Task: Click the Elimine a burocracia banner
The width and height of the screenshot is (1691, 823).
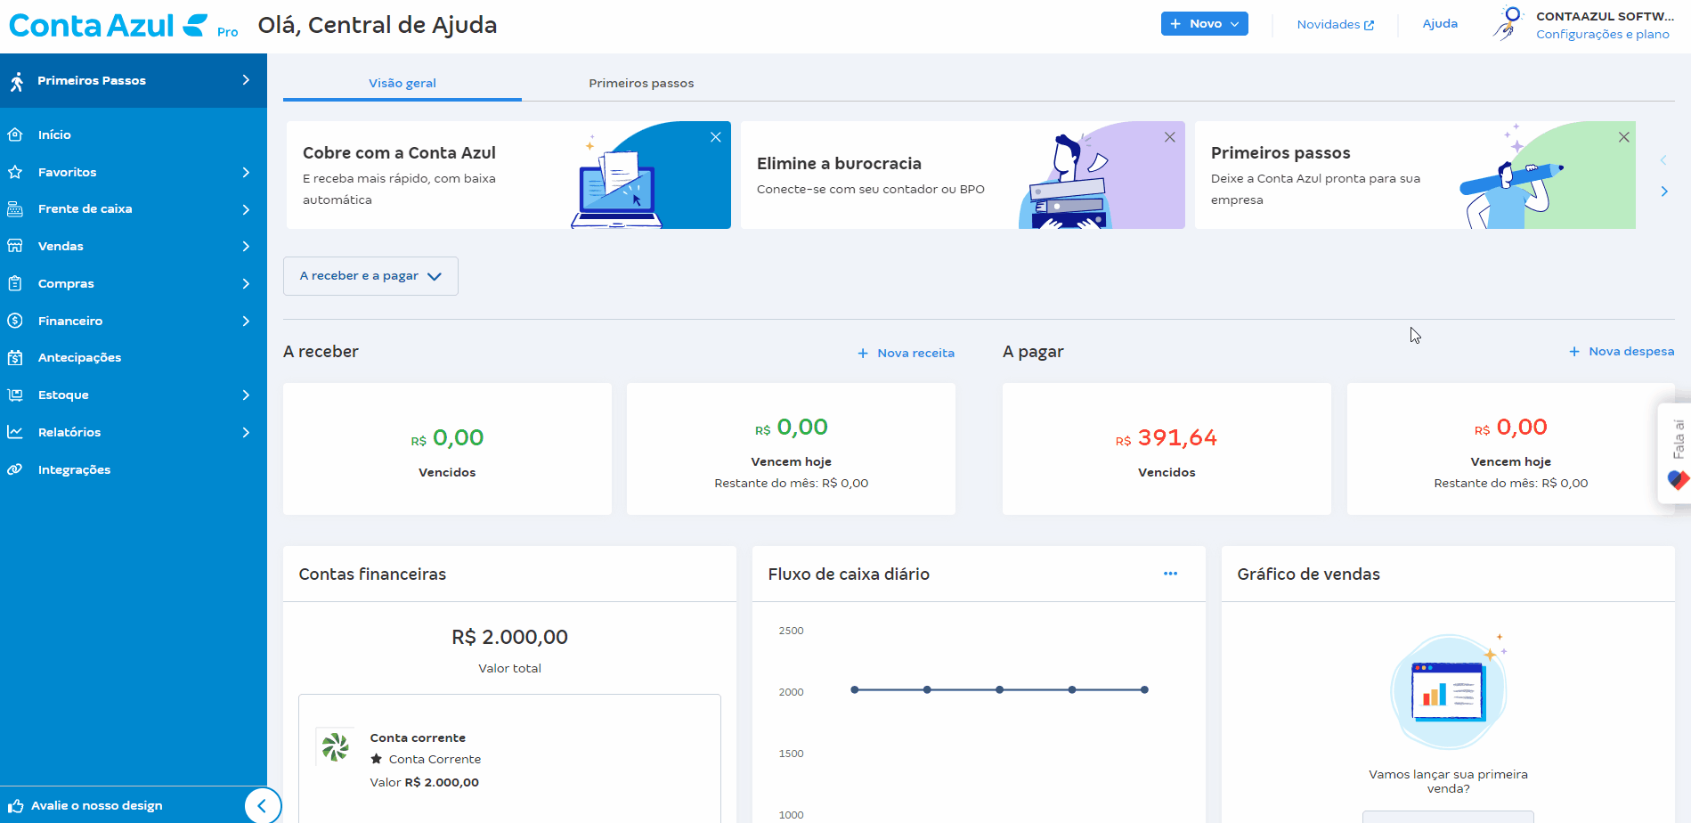Action: point(963,175)
